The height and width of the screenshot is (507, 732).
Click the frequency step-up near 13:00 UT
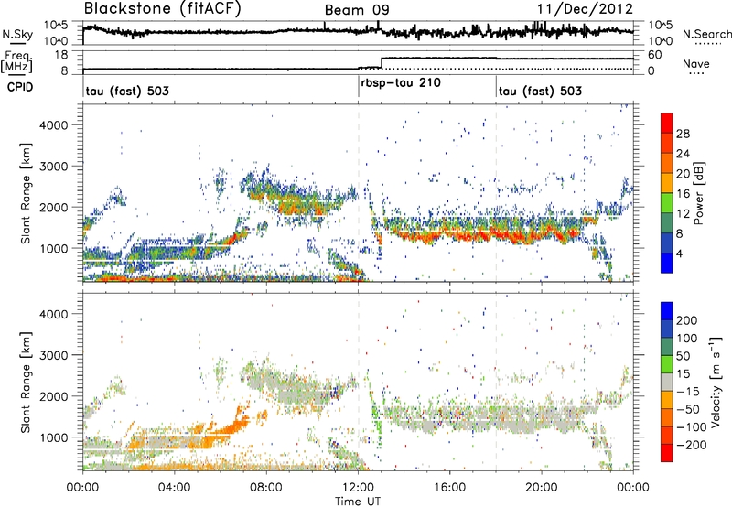pyautogui.click(x=382, y=62)
